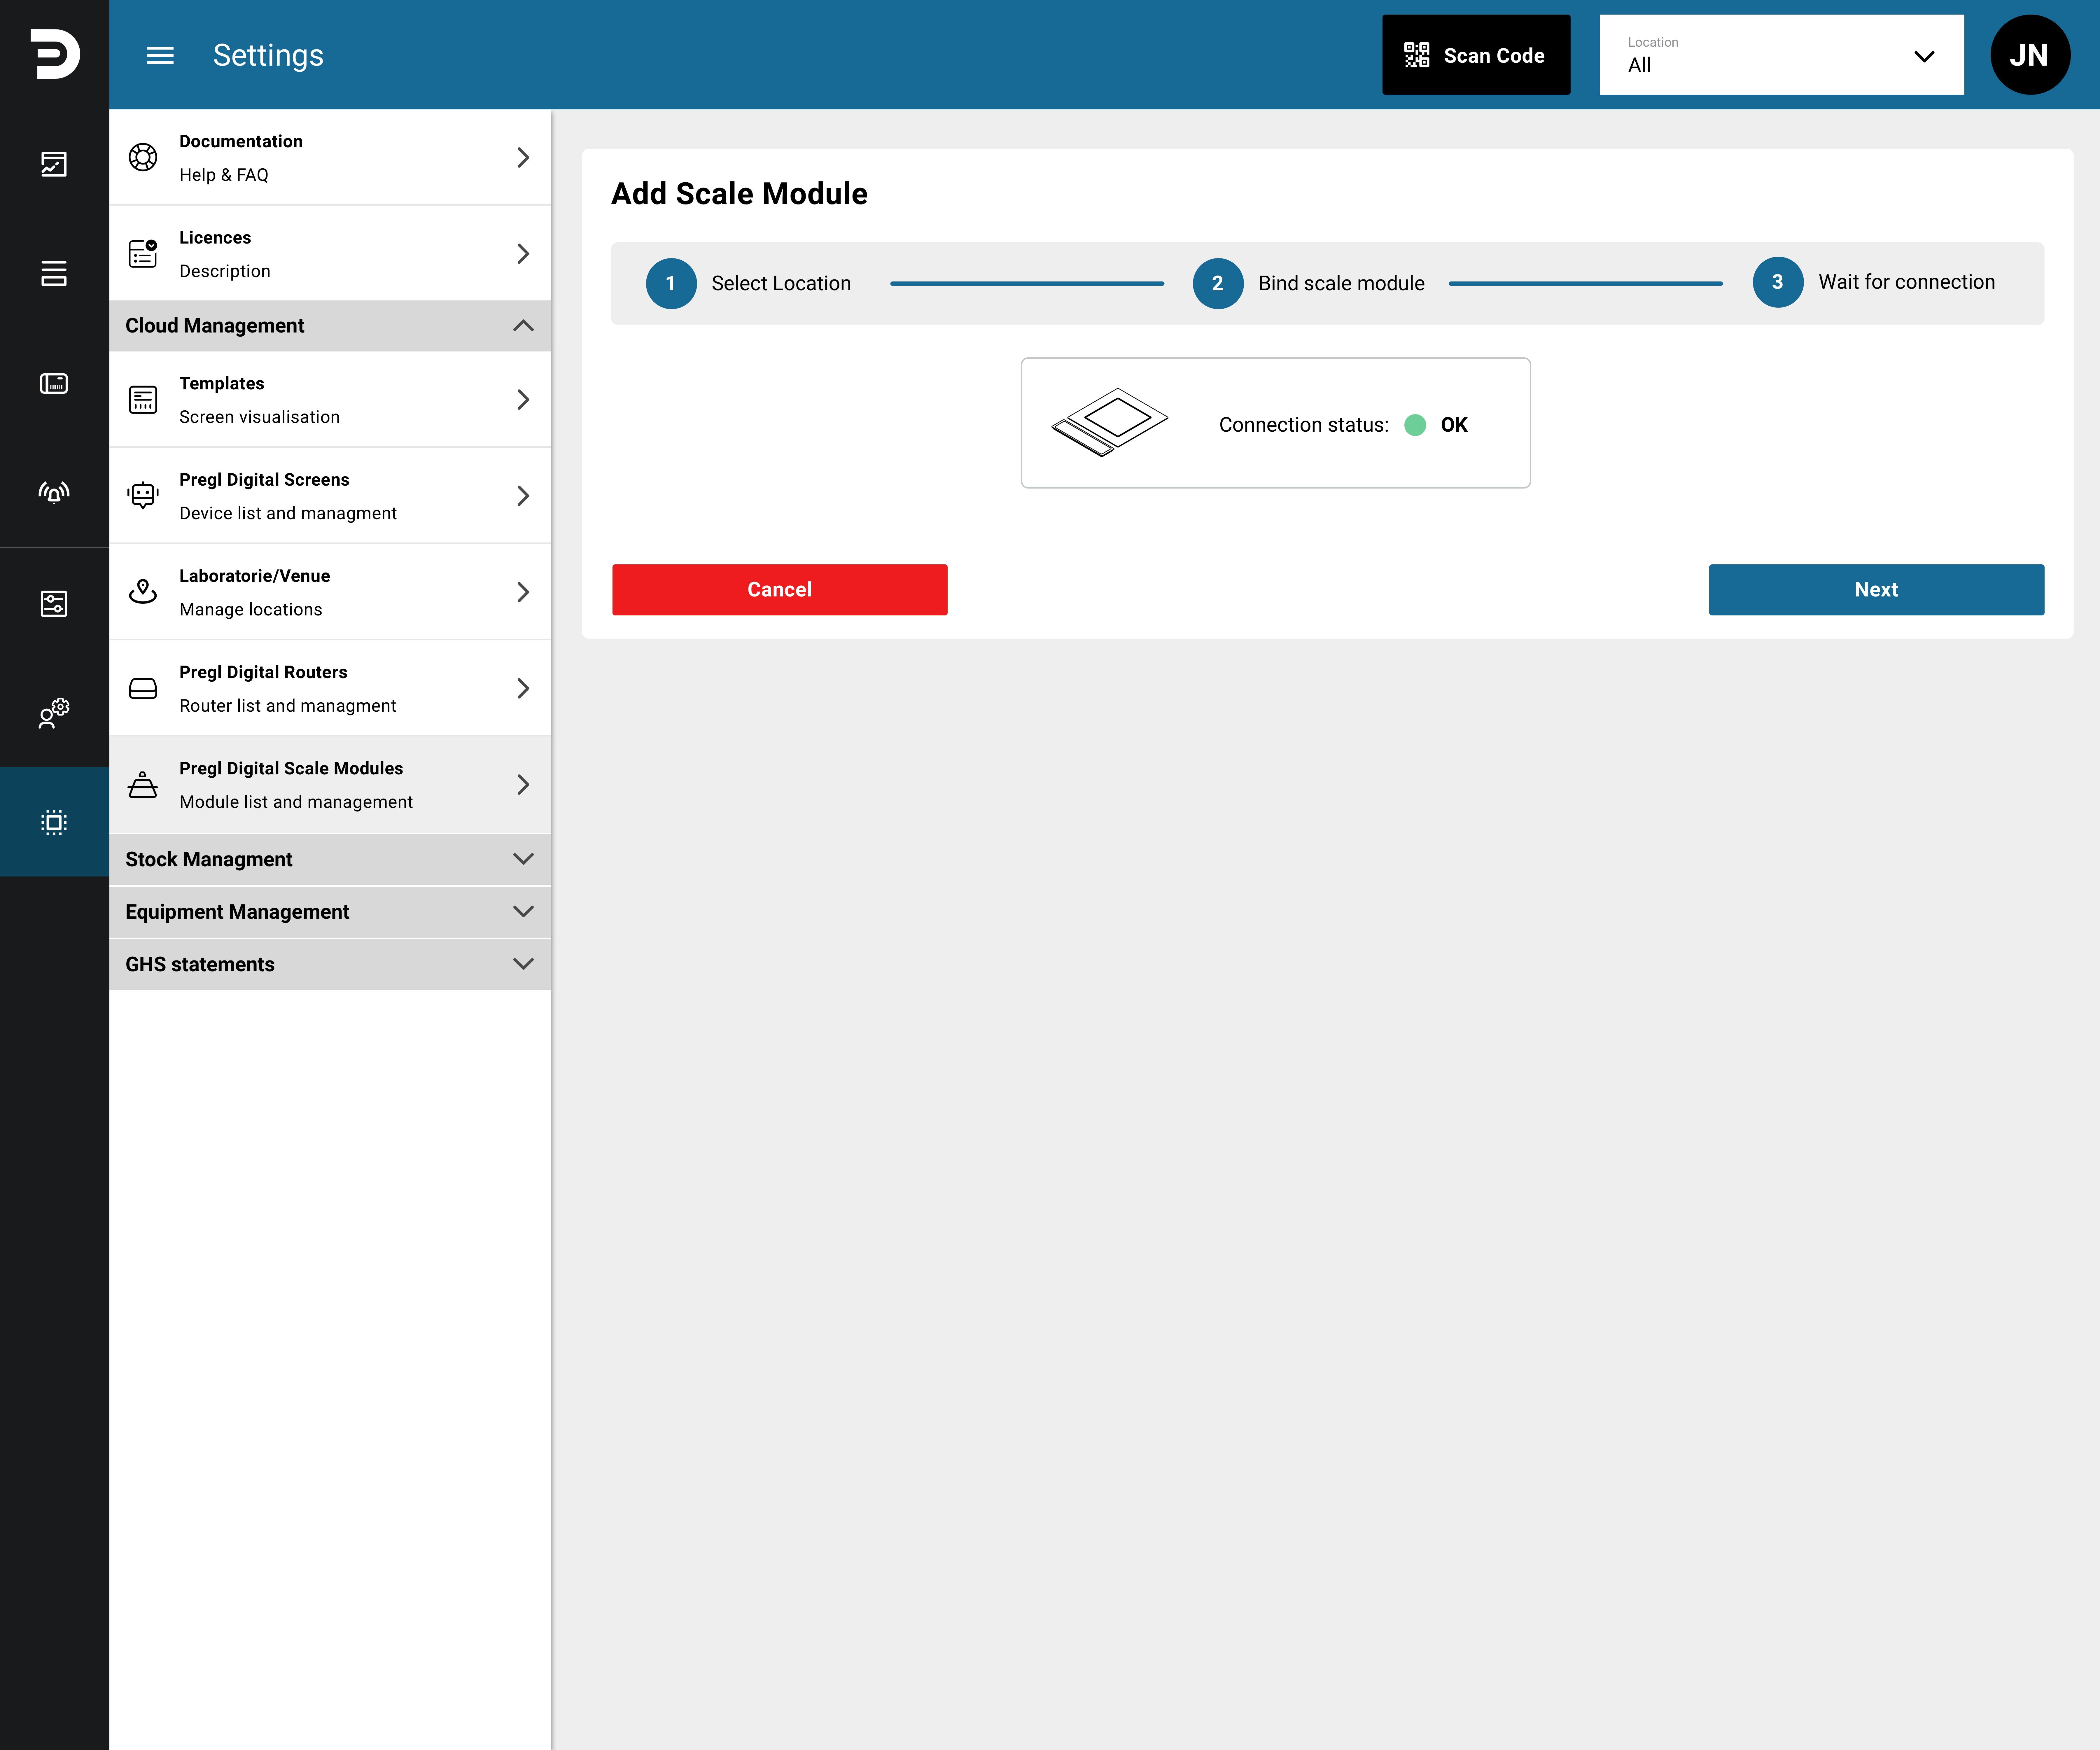The height and width of the screenshot is (1750, 2100).
Task: Collapse the Cloud Management section
Action: click(330, 326)
